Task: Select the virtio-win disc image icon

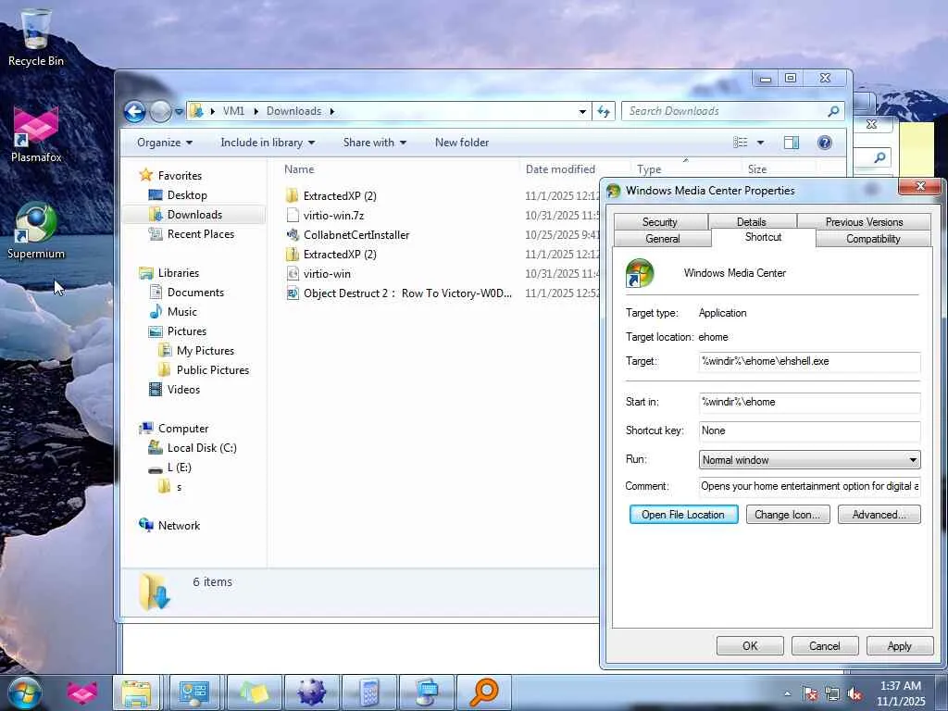Action: click(x=293, y=273)
